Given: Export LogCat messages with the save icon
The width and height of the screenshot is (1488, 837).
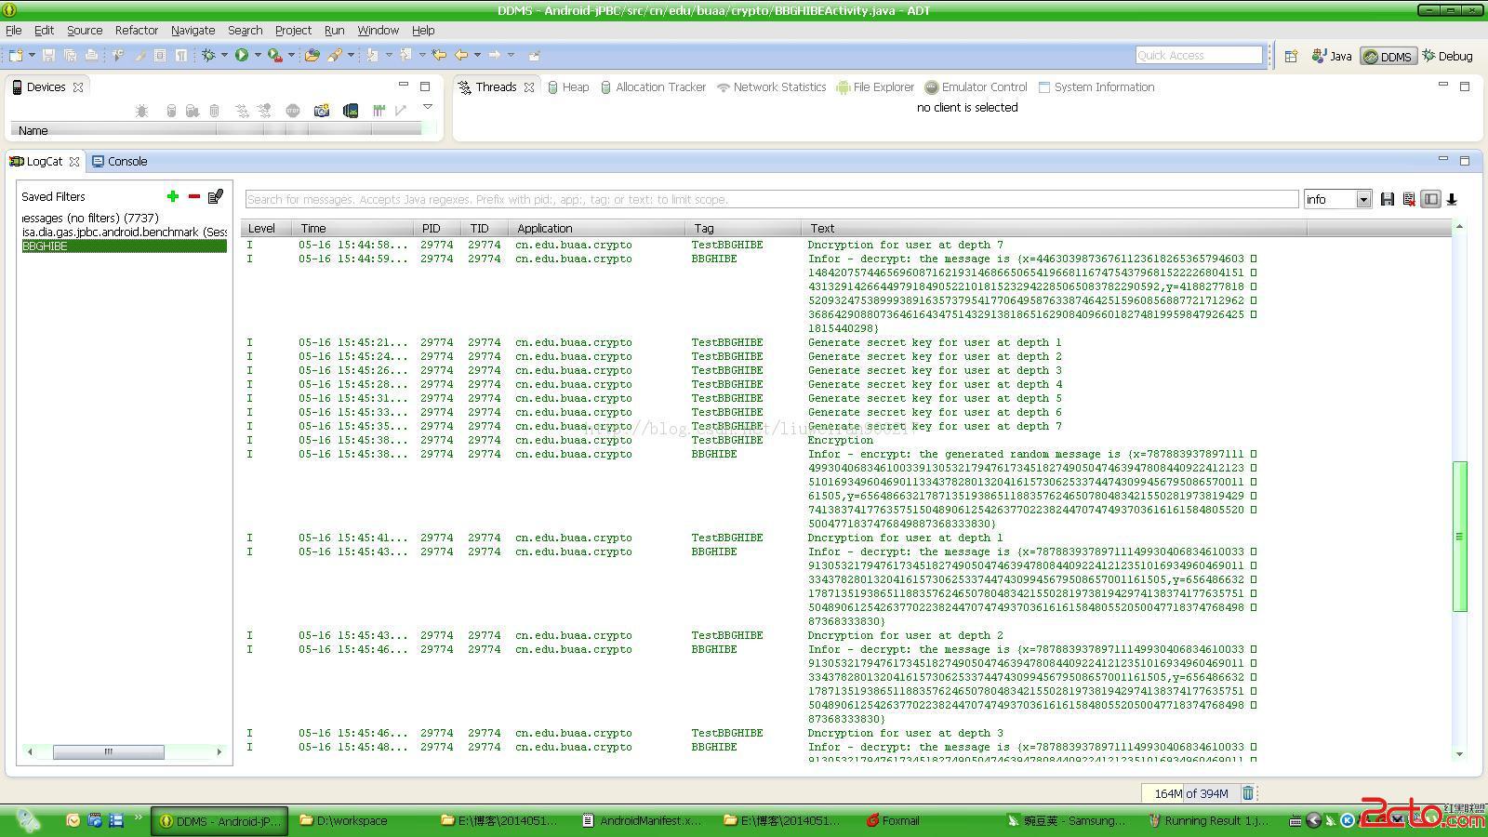Looking at the screenshot, I should point(1387,199).
